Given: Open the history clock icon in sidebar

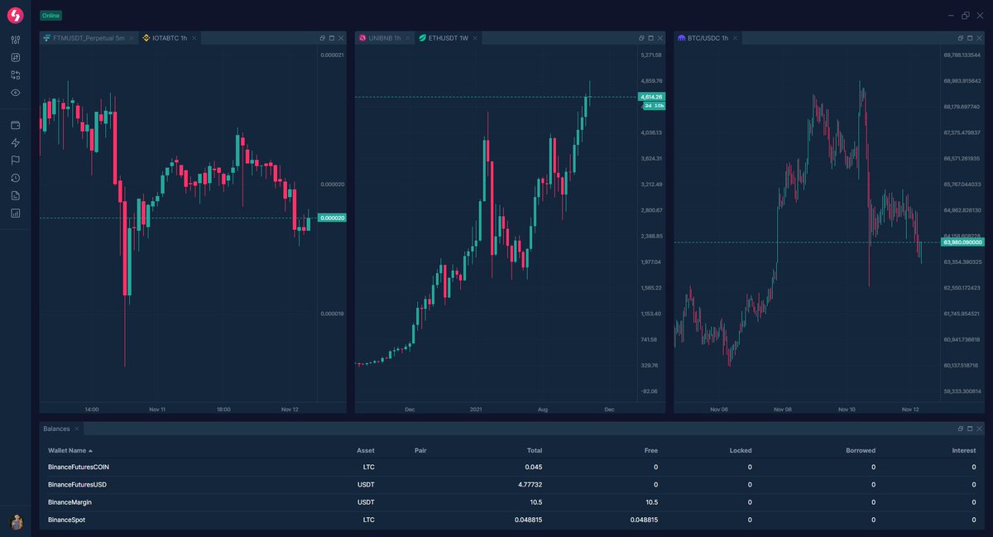Looking at the screenshot, I should [15, 178].
